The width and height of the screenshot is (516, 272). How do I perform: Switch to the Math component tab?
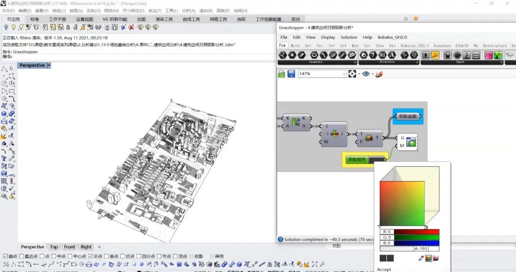pos(295,46)
